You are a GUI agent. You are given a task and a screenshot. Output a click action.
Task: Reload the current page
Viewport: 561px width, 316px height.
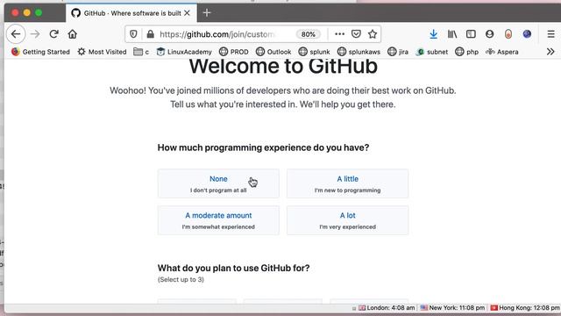tap(54, 34)
